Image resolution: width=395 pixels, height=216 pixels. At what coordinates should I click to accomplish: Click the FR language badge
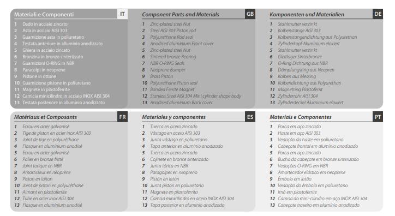coord(122,117)
